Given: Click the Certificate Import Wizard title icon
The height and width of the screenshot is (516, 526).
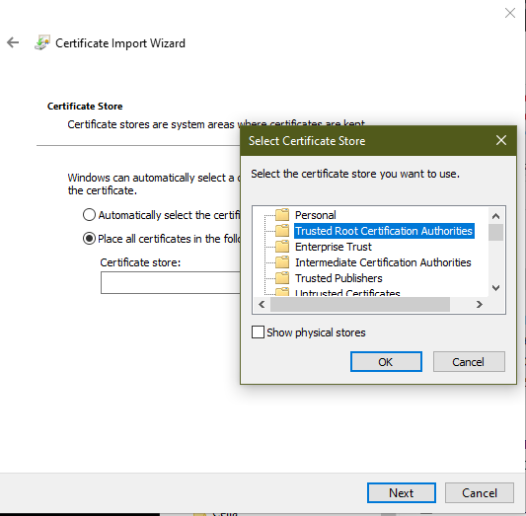Looking at the screenshot, I should click(42, 42).
